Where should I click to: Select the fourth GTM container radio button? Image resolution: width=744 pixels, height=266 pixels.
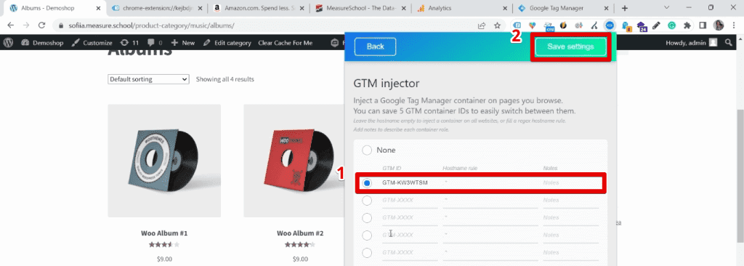click(367, 235)
